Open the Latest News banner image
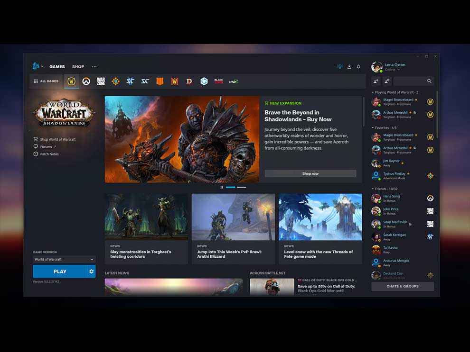The image size is (470, 352). click(x=174, y=287)
